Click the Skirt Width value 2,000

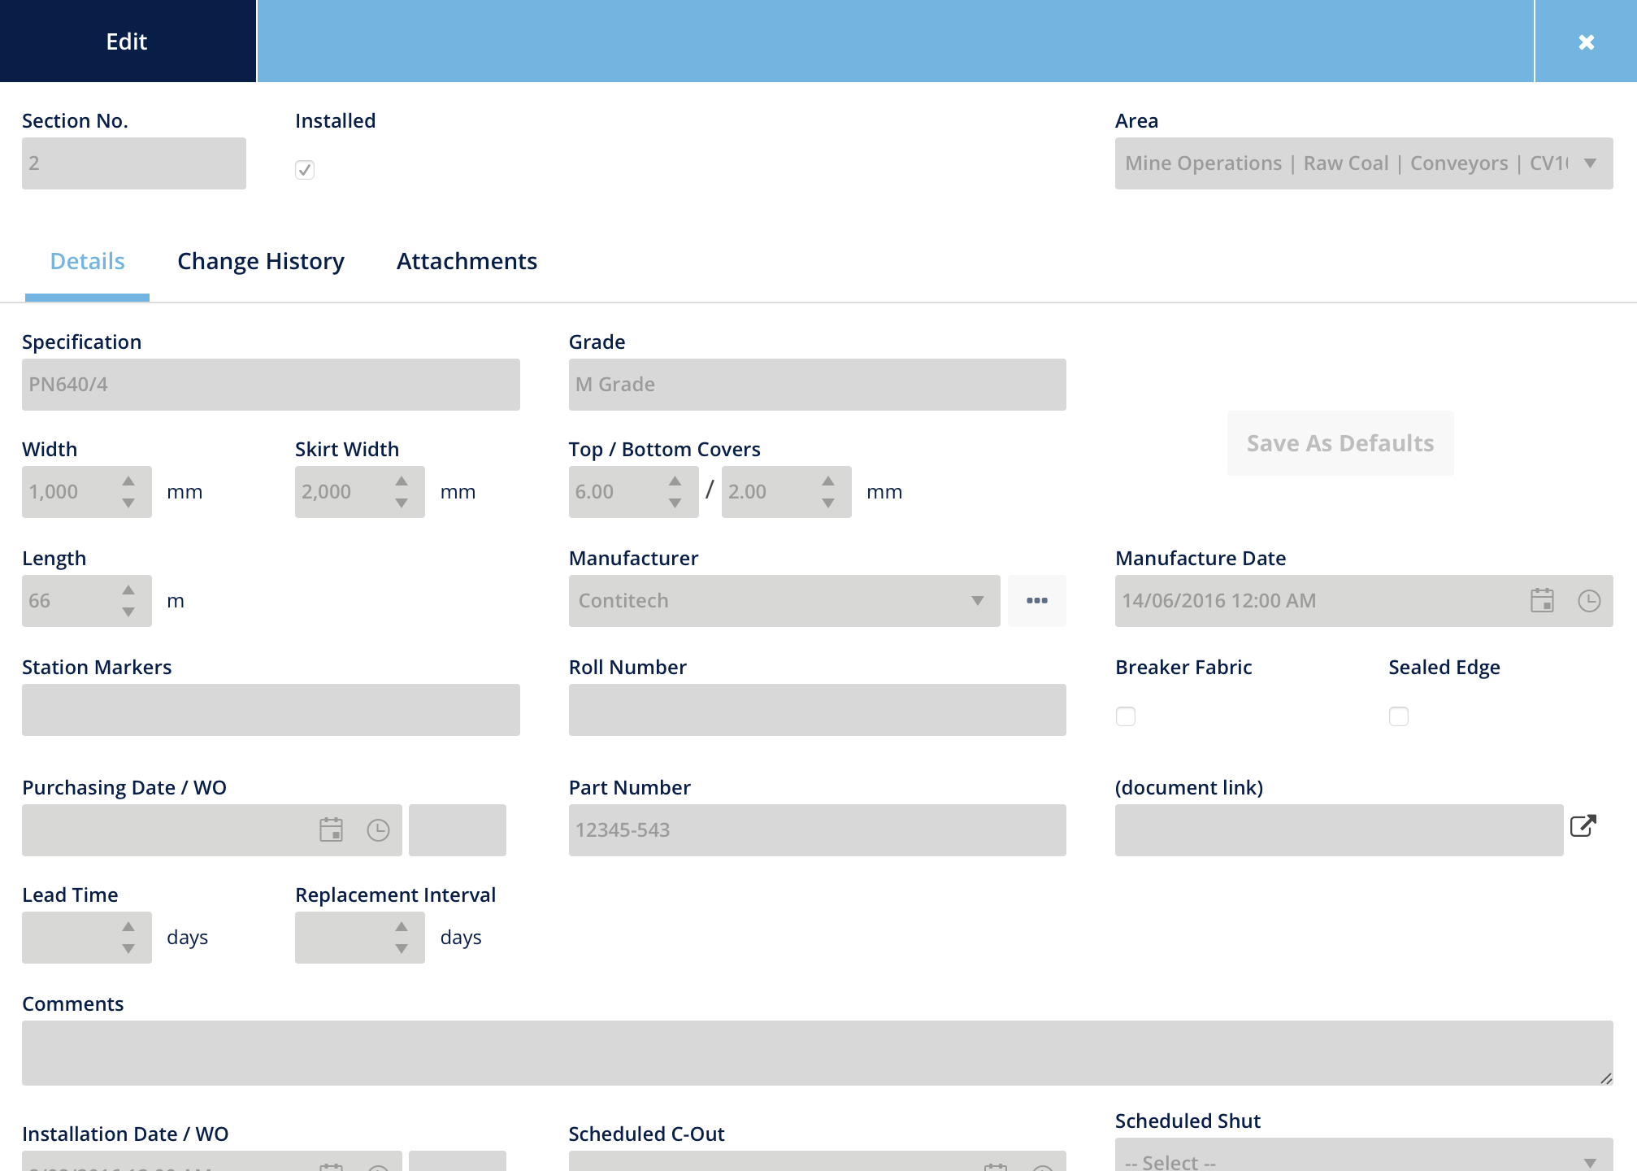[327, 492]
